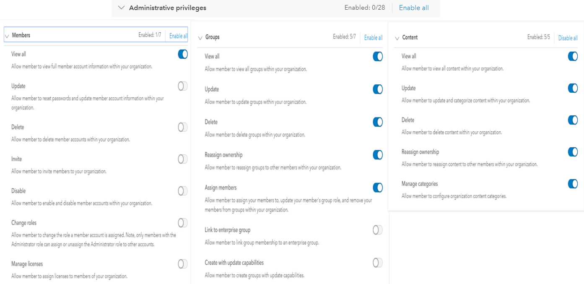Disable the "View all" toggle under Groups
This screenshot has width=584, height=284.
pyautogui.click(x=377, y=56)
